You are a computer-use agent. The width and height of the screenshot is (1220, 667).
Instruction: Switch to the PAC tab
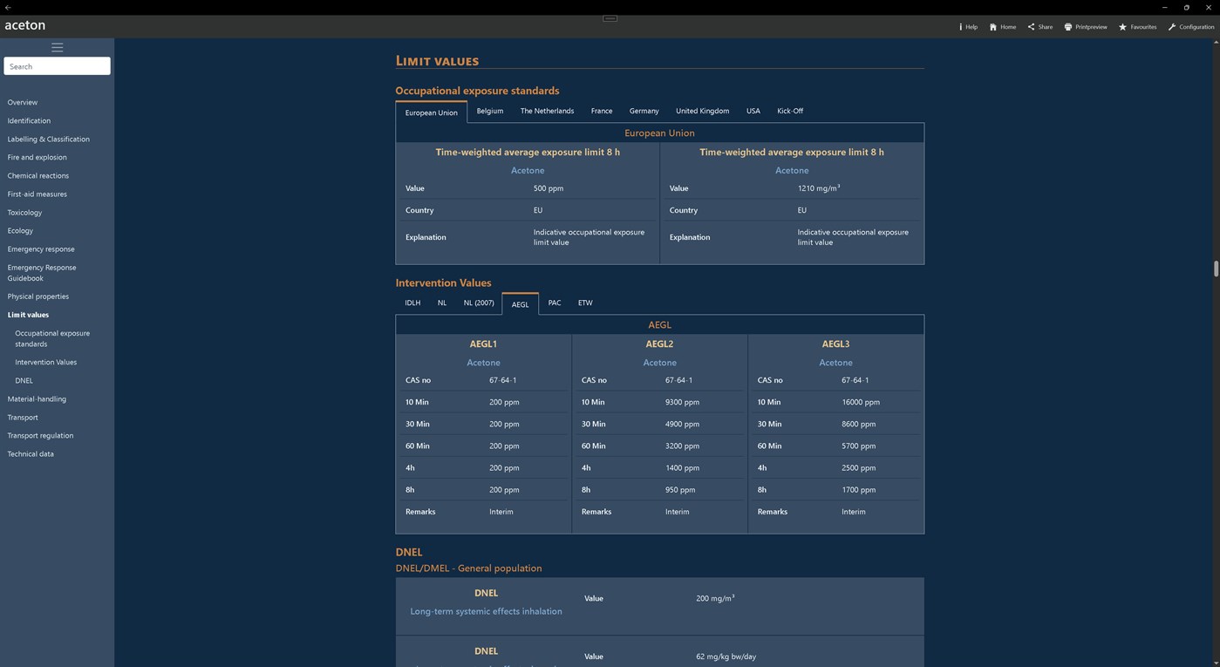click(555, 303)
